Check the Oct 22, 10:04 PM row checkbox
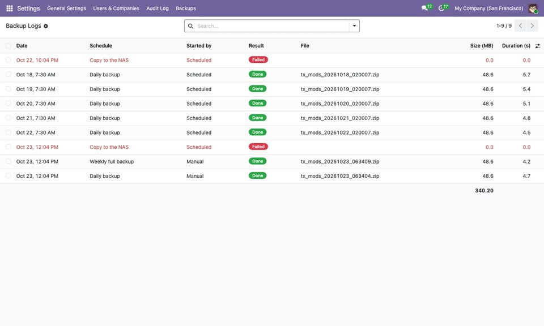 click(8, 60)
